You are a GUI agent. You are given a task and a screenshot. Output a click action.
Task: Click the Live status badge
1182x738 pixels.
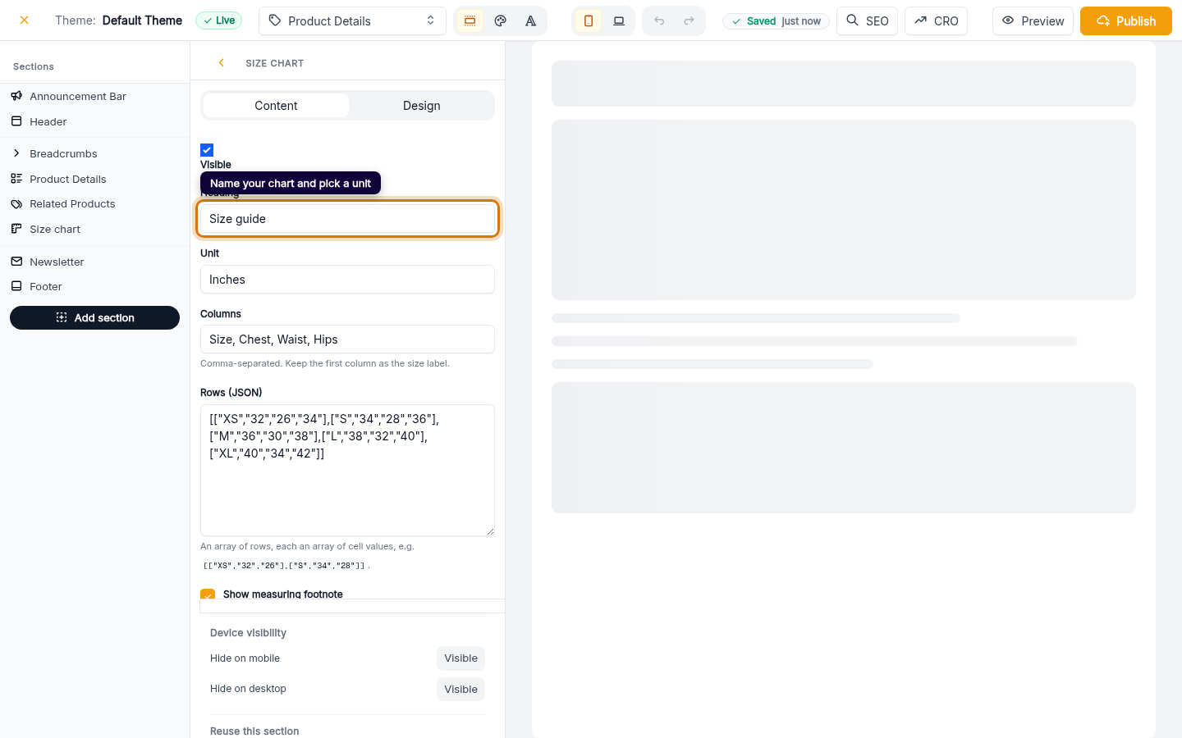[219, 20]
